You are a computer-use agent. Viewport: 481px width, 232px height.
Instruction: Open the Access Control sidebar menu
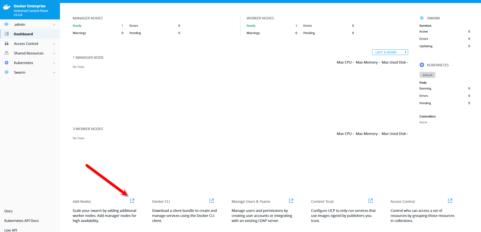[x=30, y=43]
